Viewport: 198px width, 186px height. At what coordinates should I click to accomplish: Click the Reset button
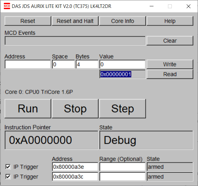(x=28, y=21)
